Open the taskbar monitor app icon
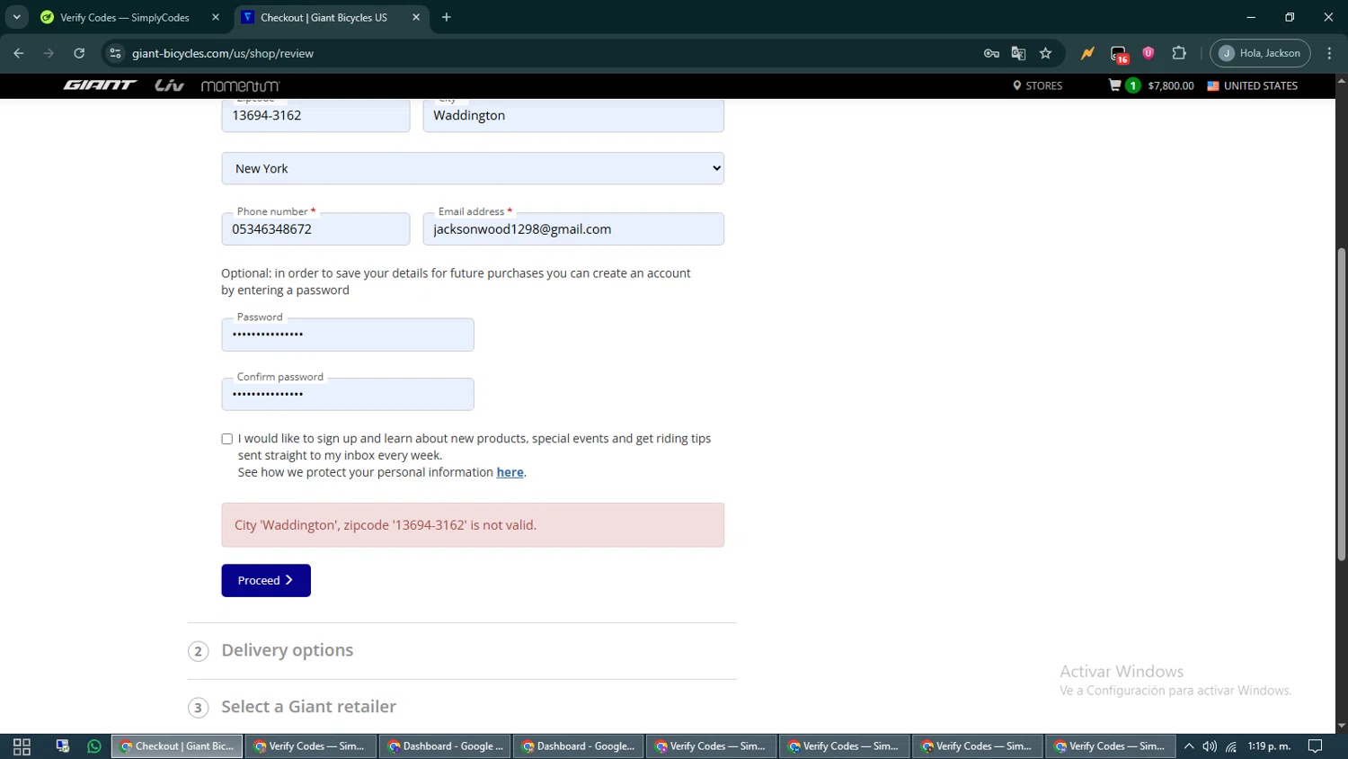This screenshot has height=759, width=1348. (x=62, y=746)
